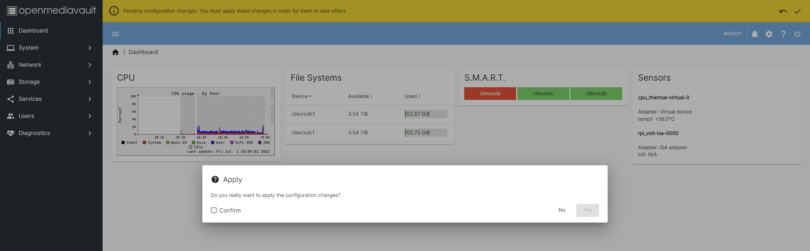The width and height of the screenshot is (810, 251).
Task: Tick the Confirm checkbox
Action: click(214, 210)
